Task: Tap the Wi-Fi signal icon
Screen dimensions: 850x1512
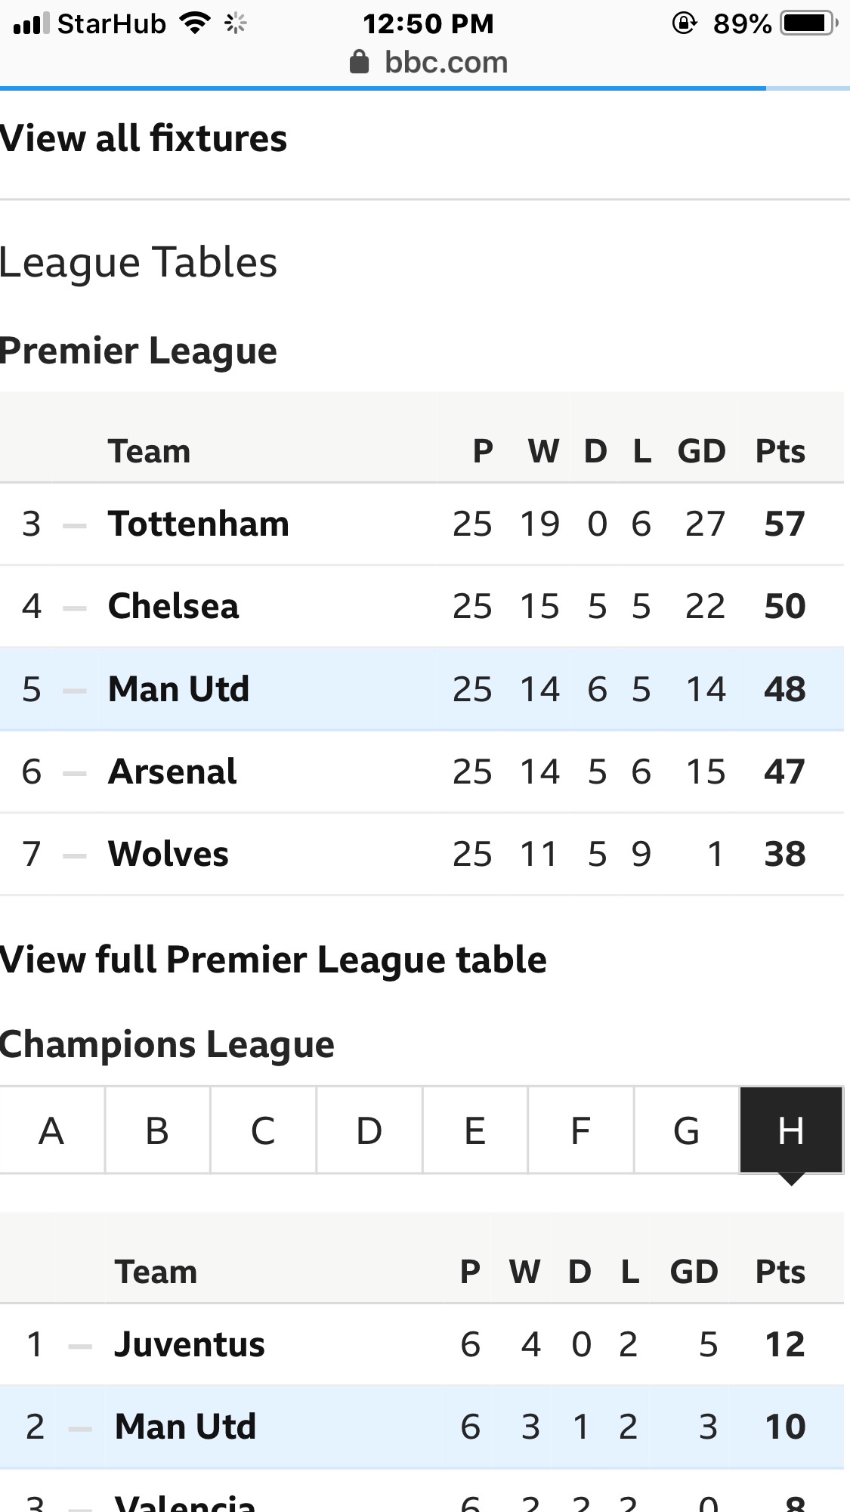Action: click(x=195, y=23)
